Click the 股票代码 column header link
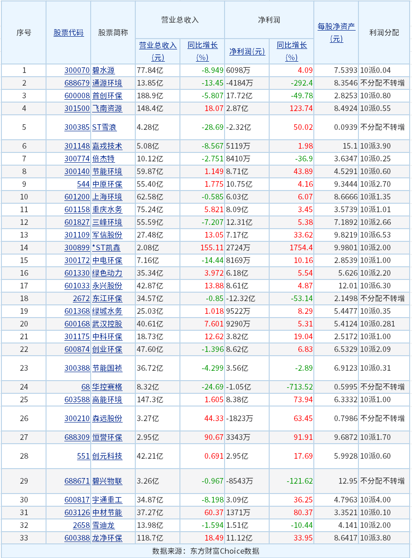Viewport: 412px width, 558px height. (x=69, y=32)
